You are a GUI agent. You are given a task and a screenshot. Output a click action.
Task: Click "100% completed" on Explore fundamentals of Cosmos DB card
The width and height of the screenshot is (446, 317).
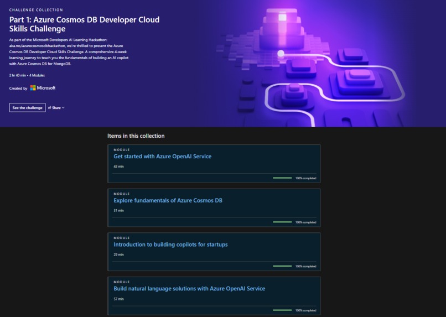coord(305,222)
